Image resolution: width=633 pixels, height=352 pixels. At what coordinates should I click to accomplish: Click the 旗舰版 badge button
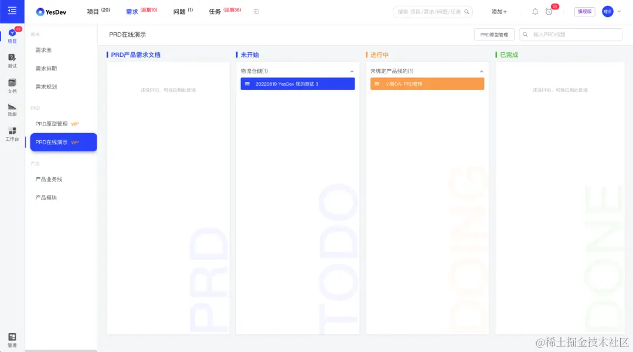584,12
